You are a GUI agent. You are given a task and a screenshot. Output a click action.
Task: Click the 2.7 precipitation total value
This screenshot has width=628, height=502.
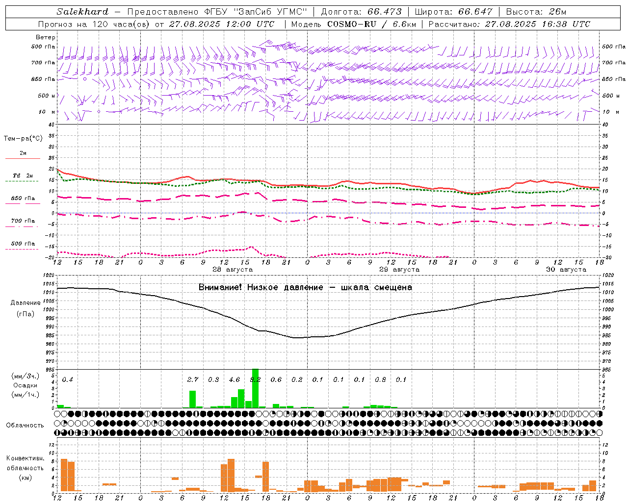click(193, 379)
